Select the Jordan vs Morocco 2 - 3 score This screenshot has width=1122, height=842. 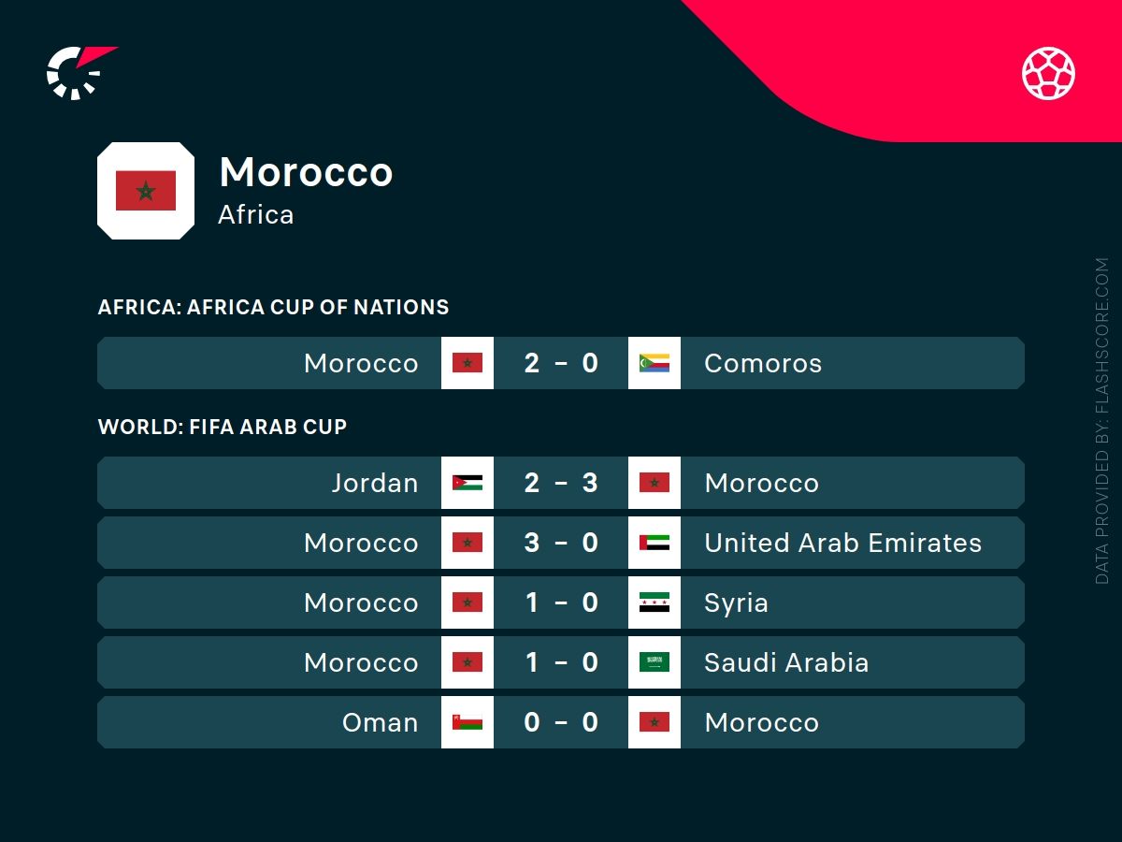[x=561, y=483]
